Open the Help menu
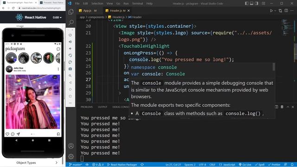The image size is (297, 167). click(149, 3)
